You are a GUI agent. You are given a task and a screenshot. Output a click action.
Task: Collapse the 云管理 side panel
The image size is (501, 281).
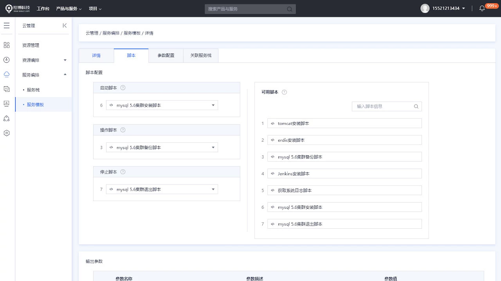click(x=65, y=25)
